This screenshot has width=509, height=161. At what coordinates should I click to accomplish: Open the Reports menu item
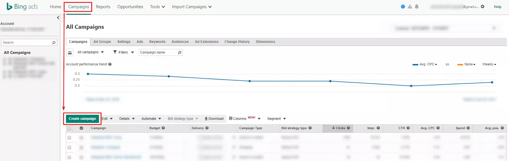(x=103, y=7)
